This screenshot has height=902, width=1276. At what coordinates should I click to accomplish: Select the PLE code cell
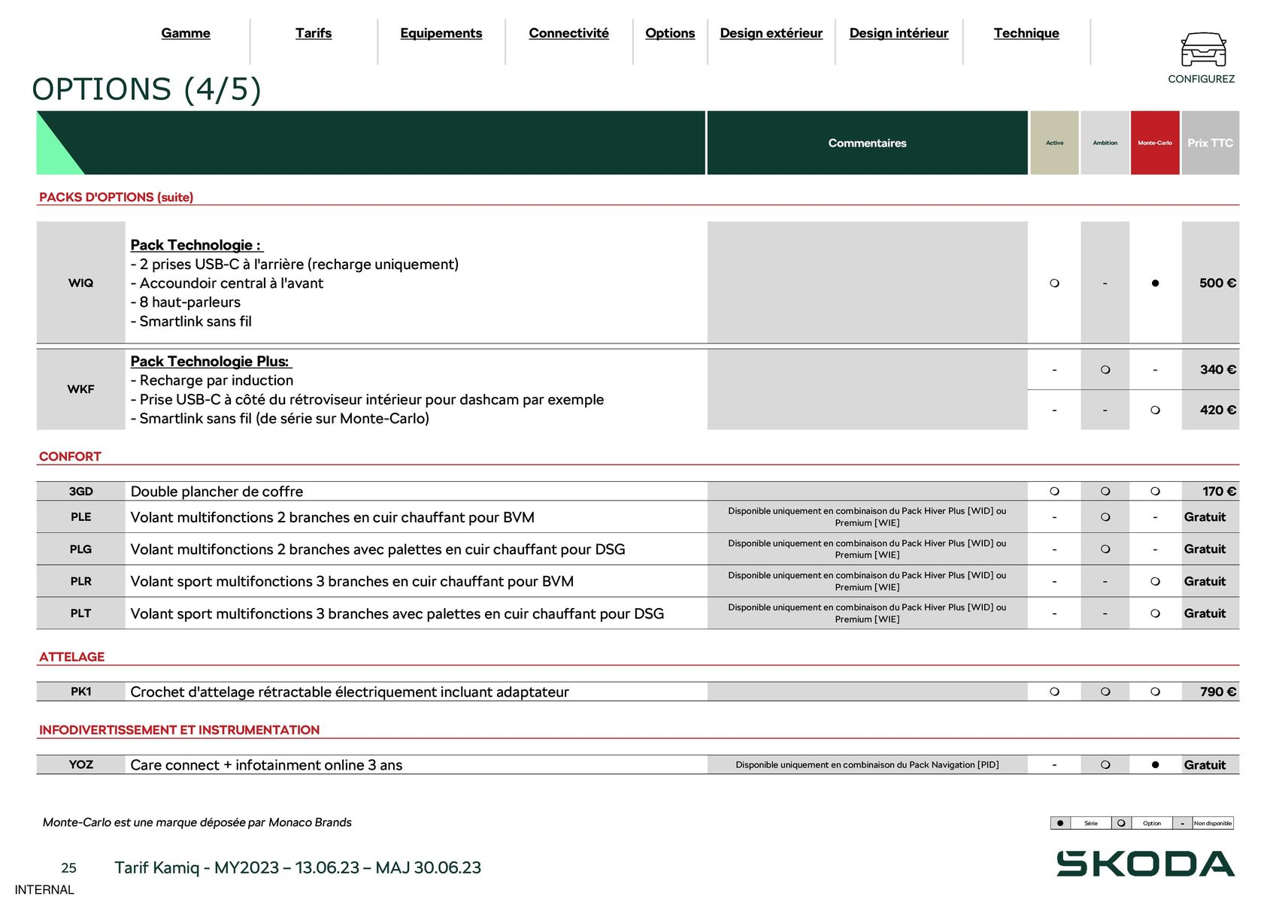pyautogui.click(x=80, y=517)
